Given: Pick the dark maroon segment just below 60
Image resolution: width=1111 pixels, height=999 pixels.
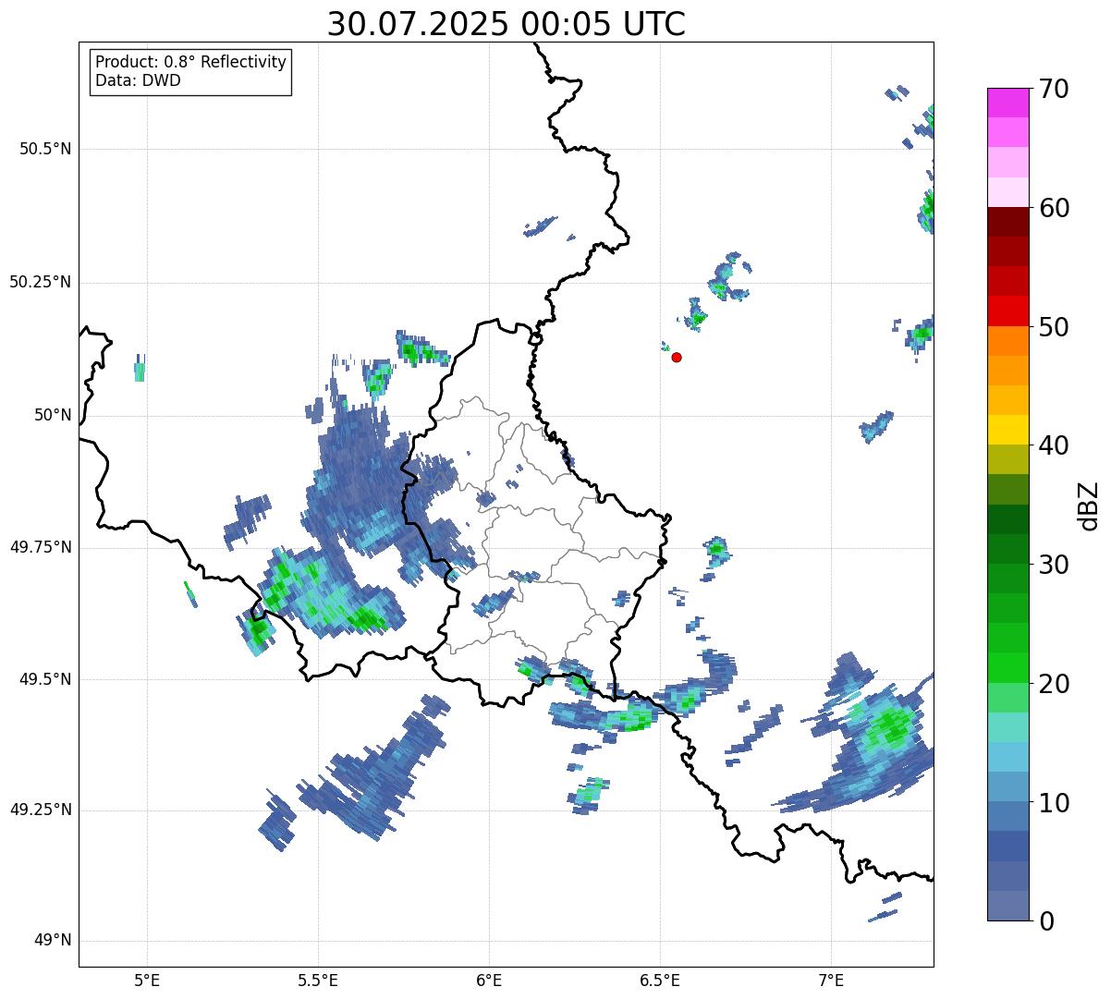Looking at the screenshot, I should coord(1007,222).
